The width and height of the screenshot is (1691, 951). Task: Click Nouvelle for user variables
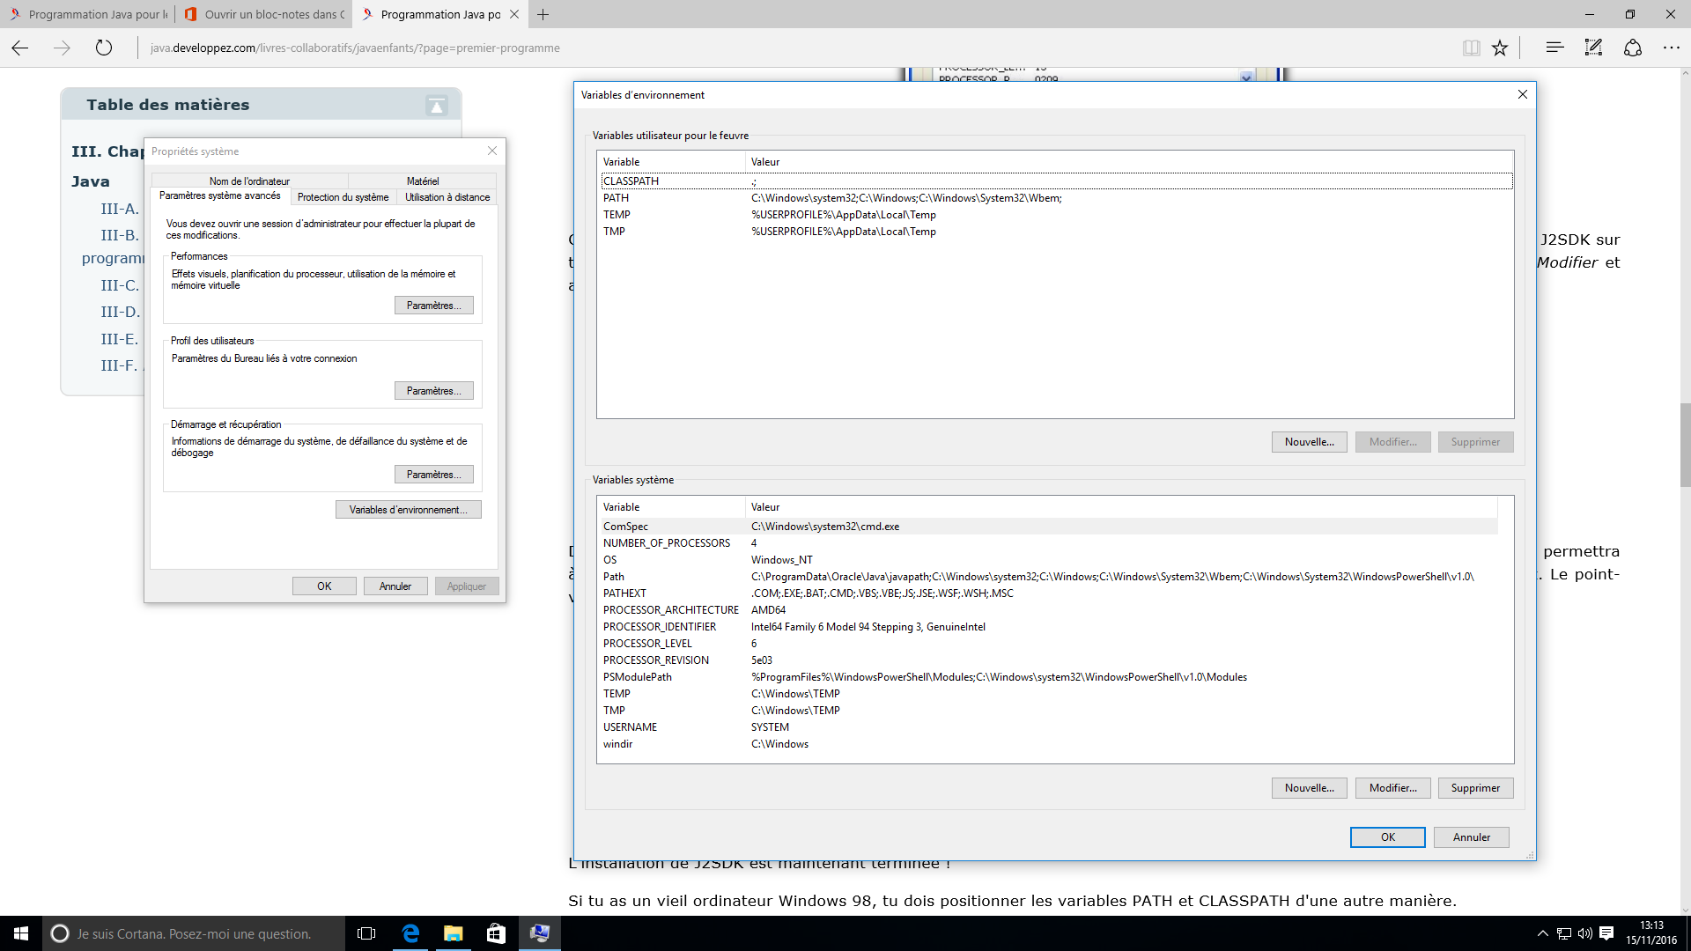1309,442
